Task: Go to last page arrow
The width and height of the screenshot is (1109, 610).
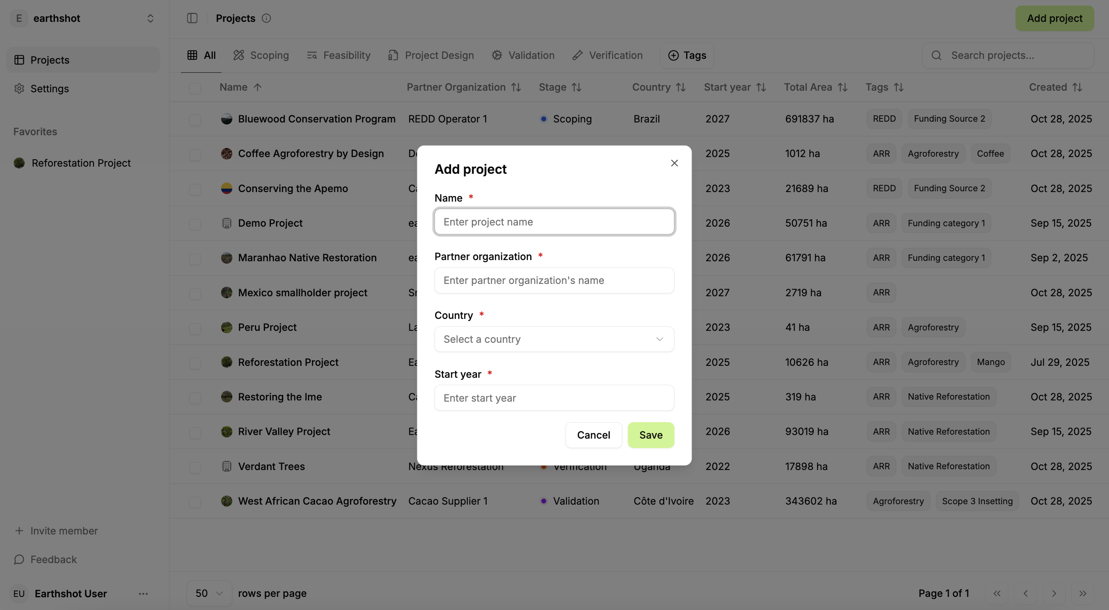Action: 1082,593
